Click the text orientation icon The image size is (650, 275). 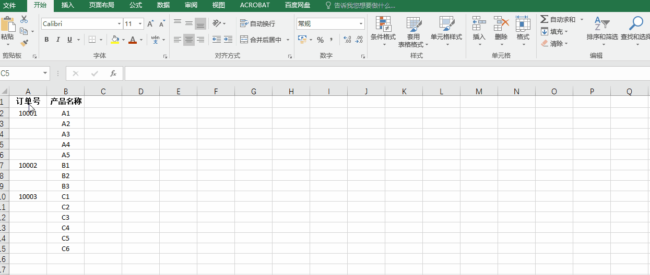click(217, 23)
